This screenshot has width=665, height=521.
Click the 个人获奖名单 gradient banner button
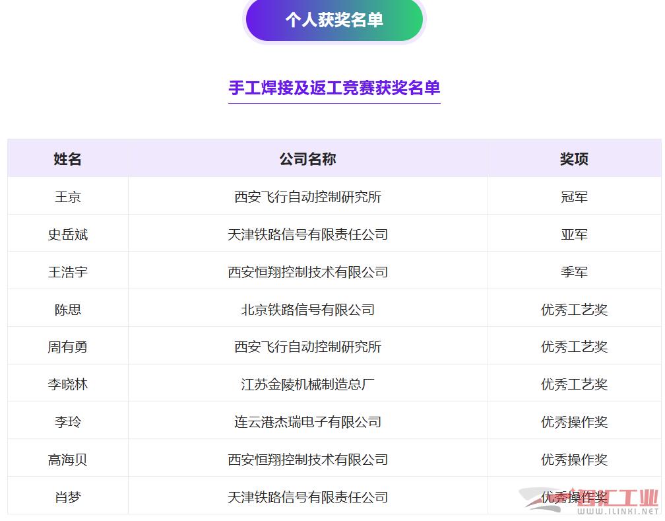point(334,20)
